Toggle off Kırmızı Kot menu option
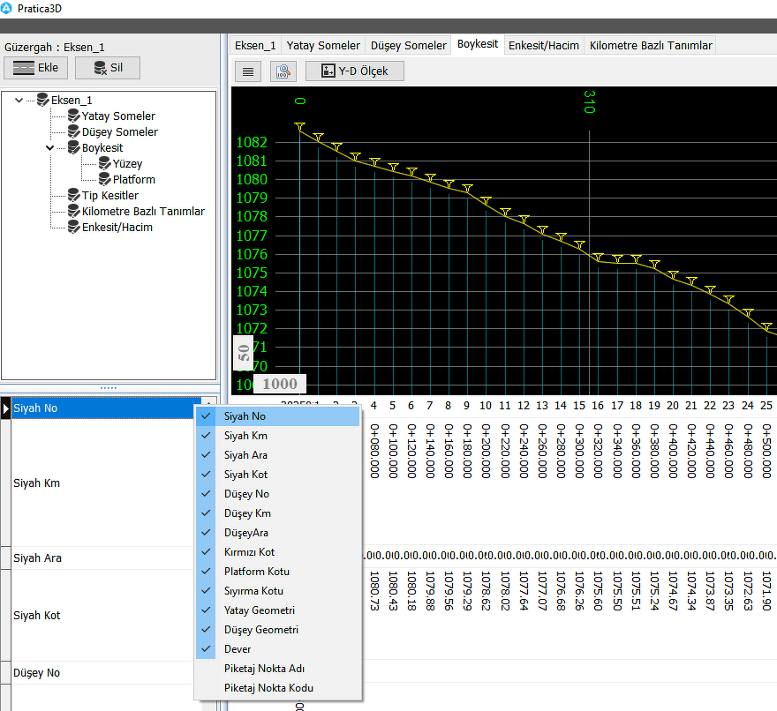 click(249, 552)
